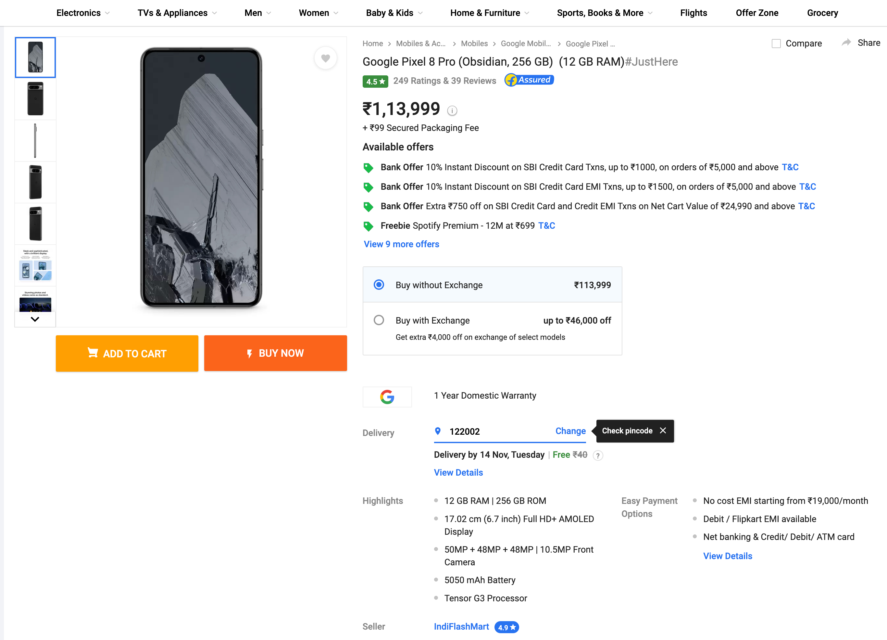Close the Check pincode tooltip

tap(663, 430)
